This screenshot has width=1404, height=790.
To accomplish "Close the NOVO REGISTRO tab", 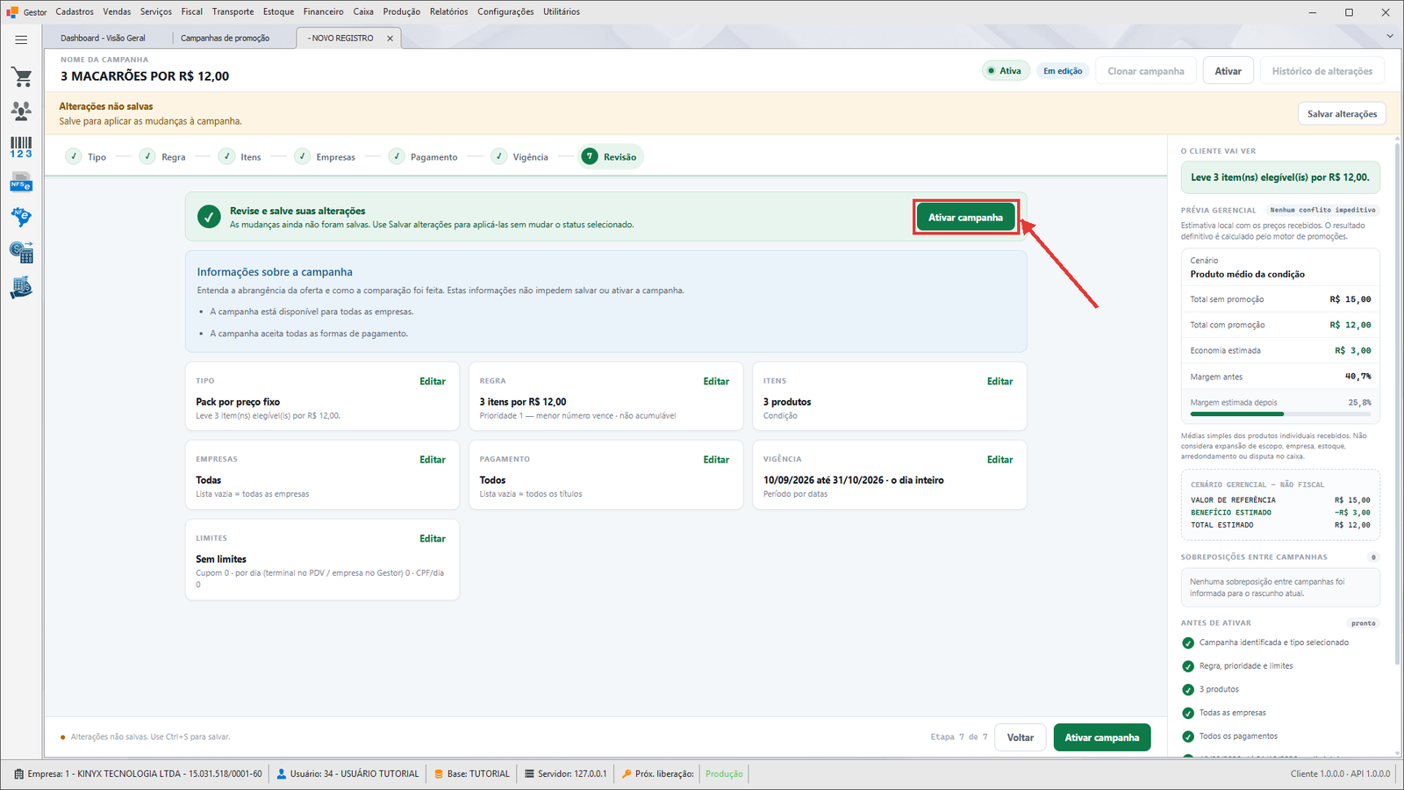I will (x=390, y=39).
